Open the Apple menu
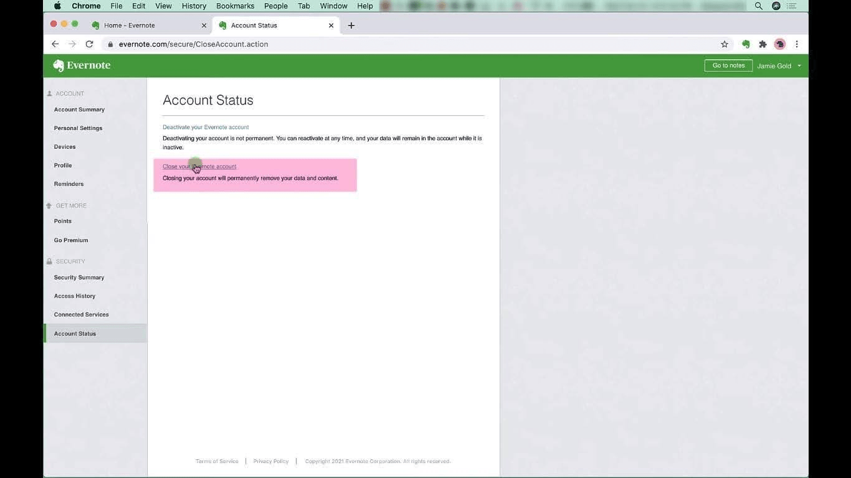 [57, 6]
